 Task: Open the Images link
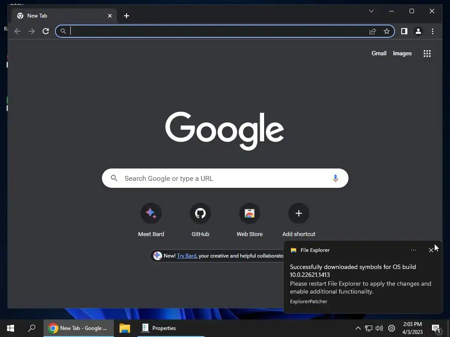pos(402,53)
